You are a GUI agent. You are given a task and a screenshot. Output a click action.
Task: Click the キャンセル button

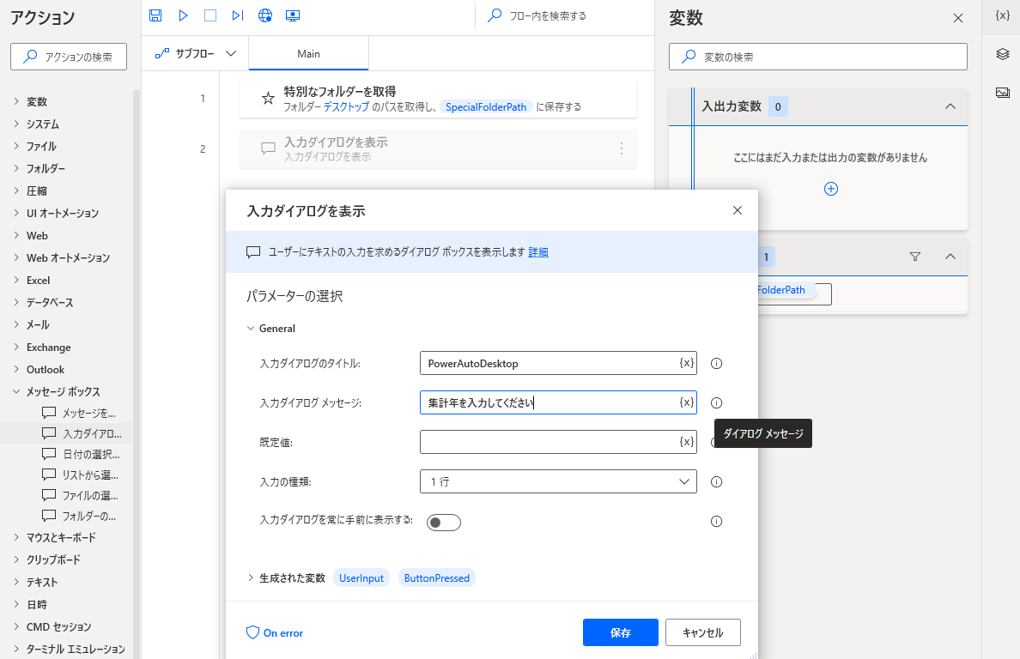pyautogui.click(x=702, y=632)
